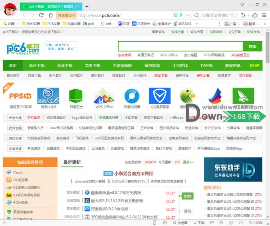
Task: Open the 东东助手 banner advertisement
Action: (233, 169)
